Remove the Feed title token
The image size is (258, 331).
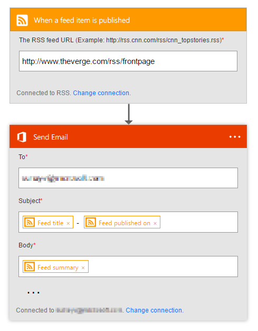(68, 223)
